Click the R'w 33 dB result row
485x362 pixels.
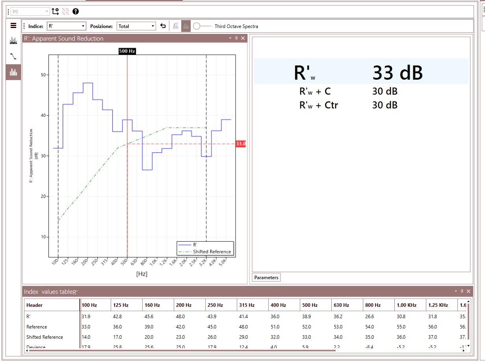(361, 72)
